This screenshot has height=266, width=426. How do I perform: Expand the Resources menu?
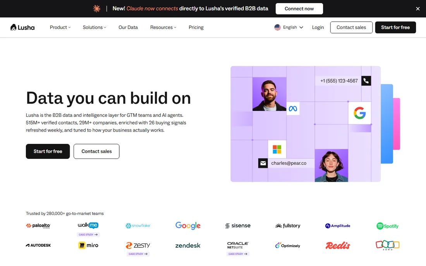tap(163, 27)
